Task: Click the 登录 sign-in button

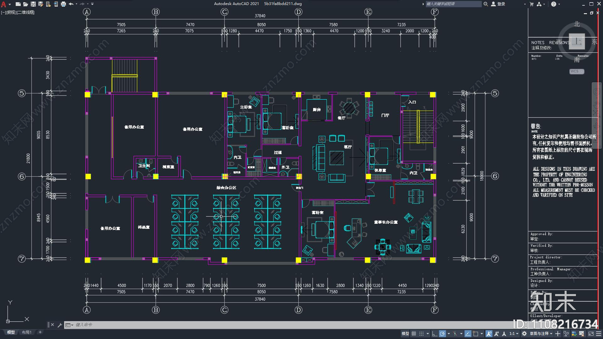Action: click(x=498, y=4)
